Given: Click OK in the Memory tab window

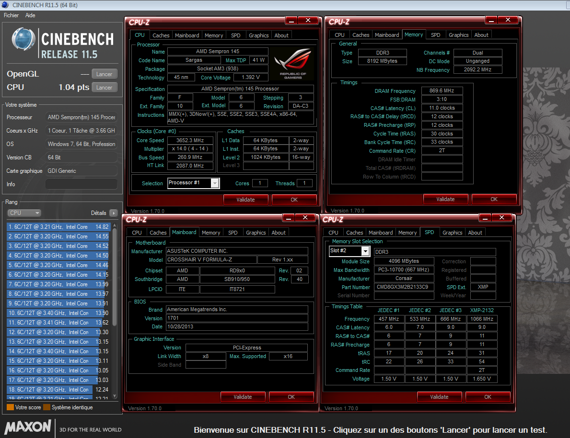Looking at the screenshot, I should pyautogui.click(x=494, y=199).
